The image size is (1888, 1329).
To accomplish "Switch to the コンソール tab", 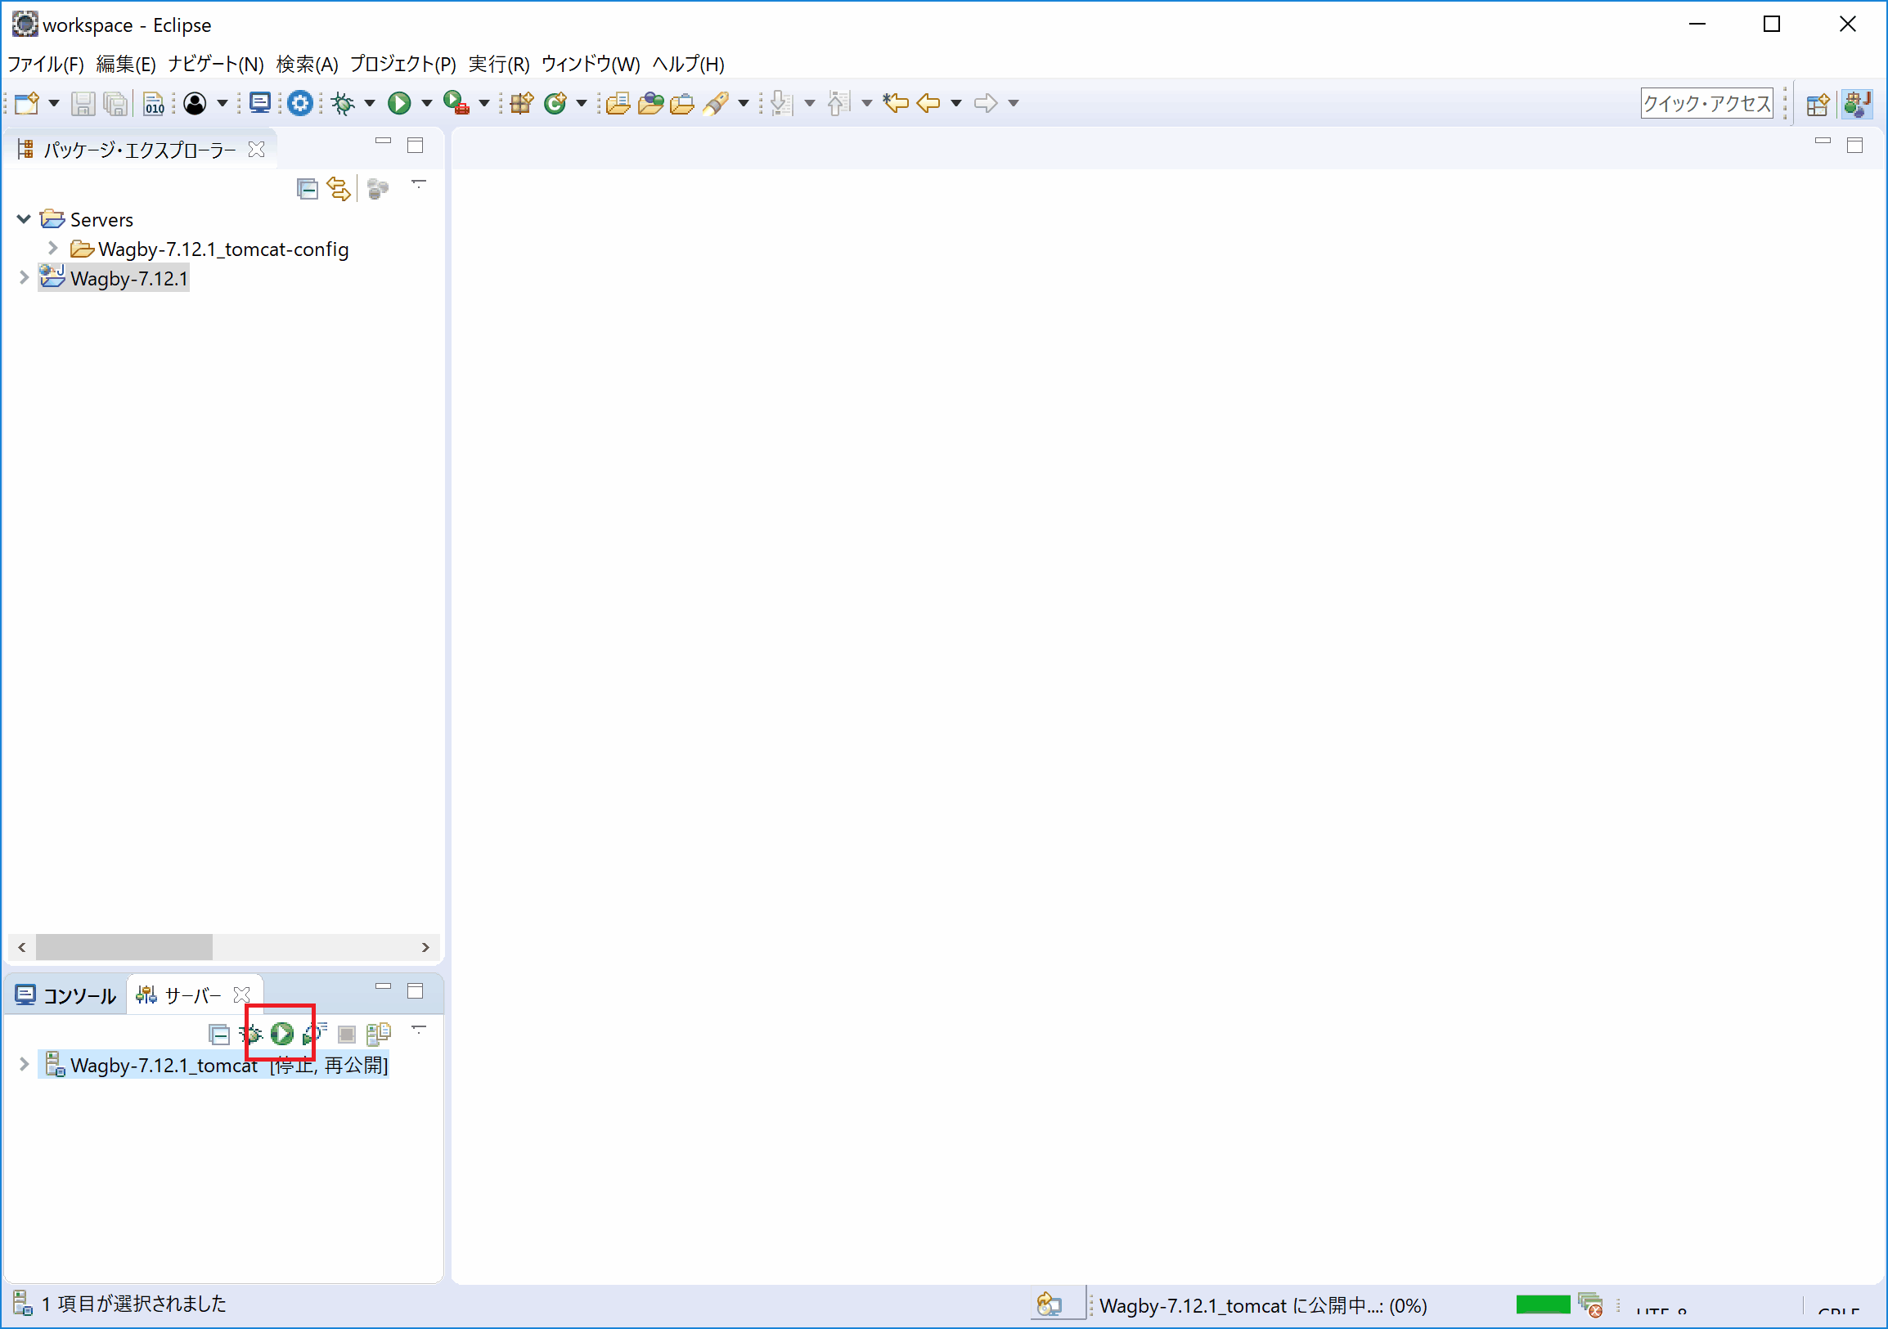I will click(65, 995).
